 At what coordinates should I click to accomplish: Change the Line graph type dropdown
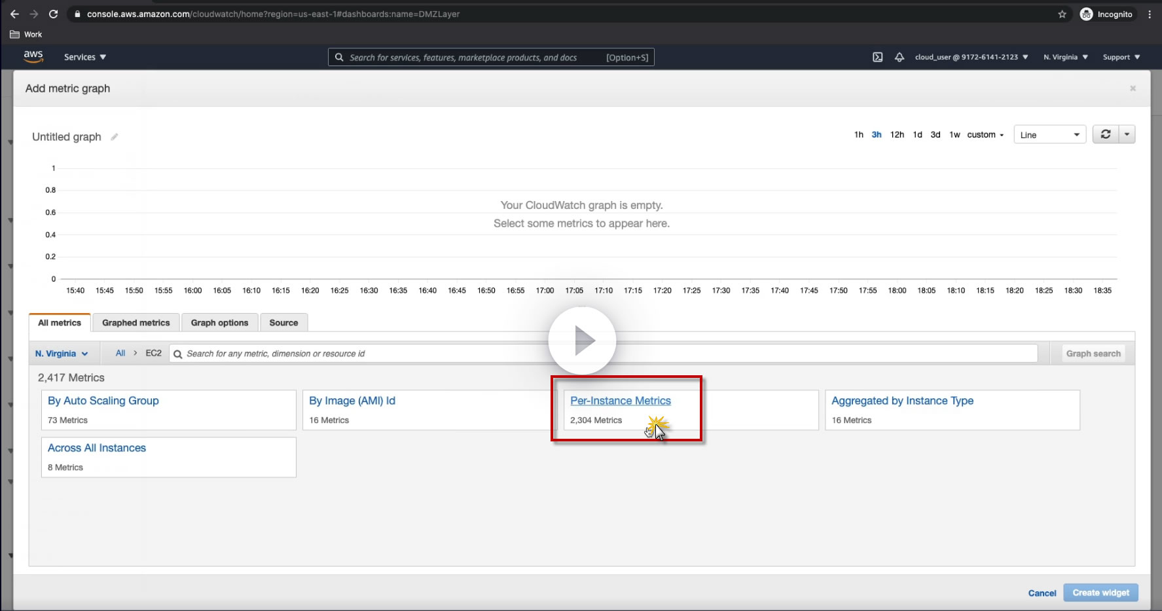(x=1050, y=135)
